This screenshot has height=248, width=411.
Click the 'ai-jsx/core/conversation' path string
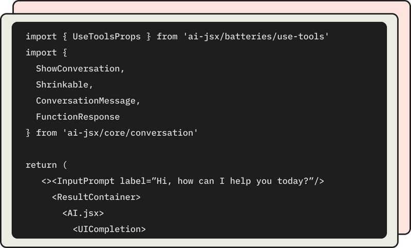tap(130, 133)
